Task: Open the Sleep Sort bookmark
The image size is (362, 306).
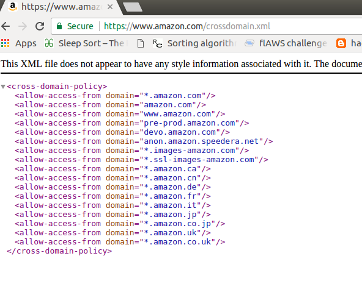Action: coord(86,43)
